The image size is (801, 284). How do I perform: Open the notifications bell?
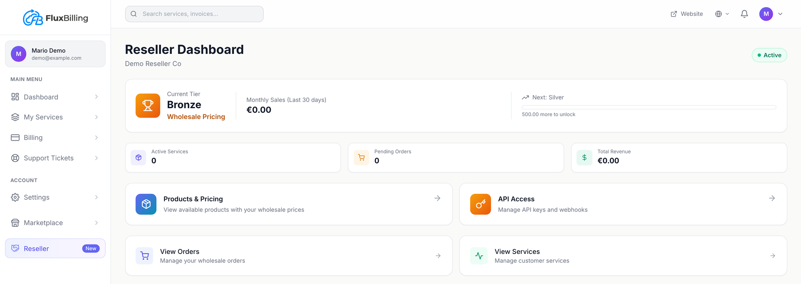744,14
